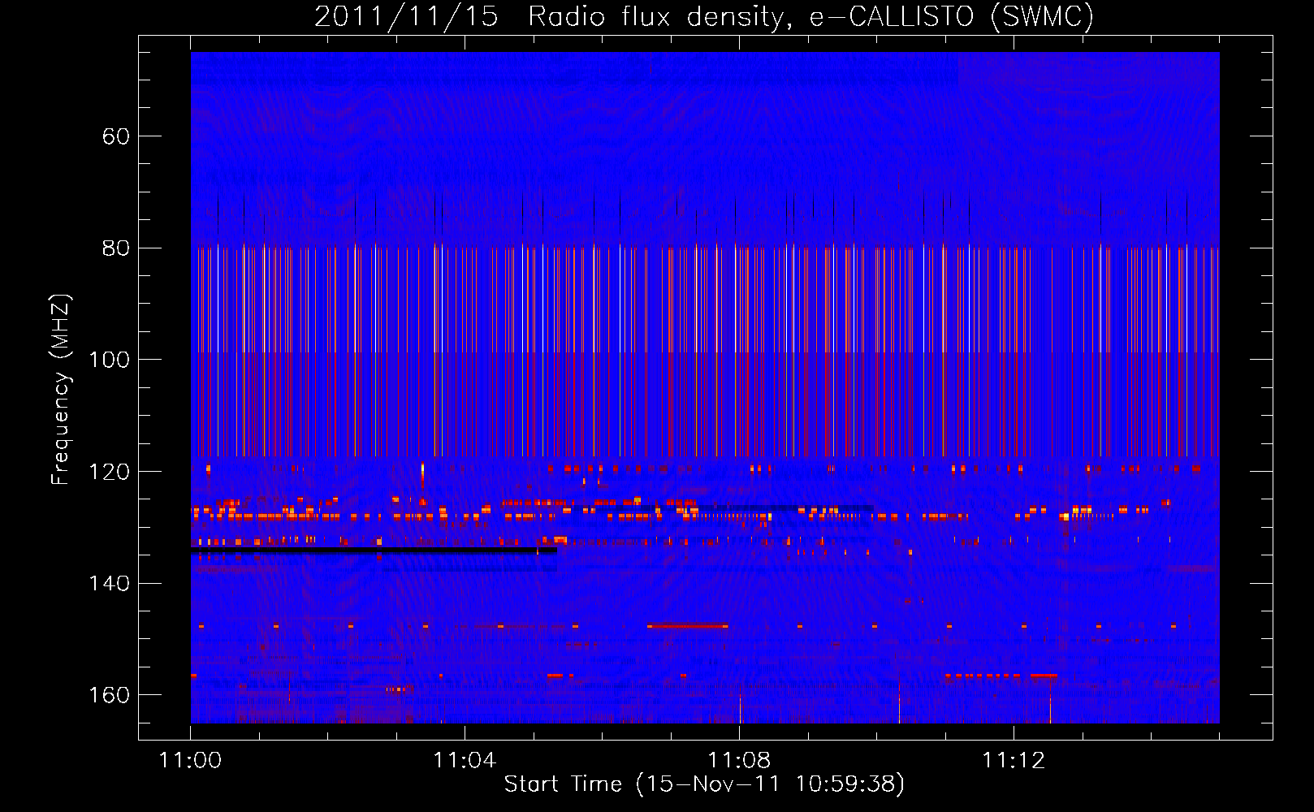Click the 100 frequency tick label
The width and height of the screenshot is (1314, 812).
click(x=110, y=360)
